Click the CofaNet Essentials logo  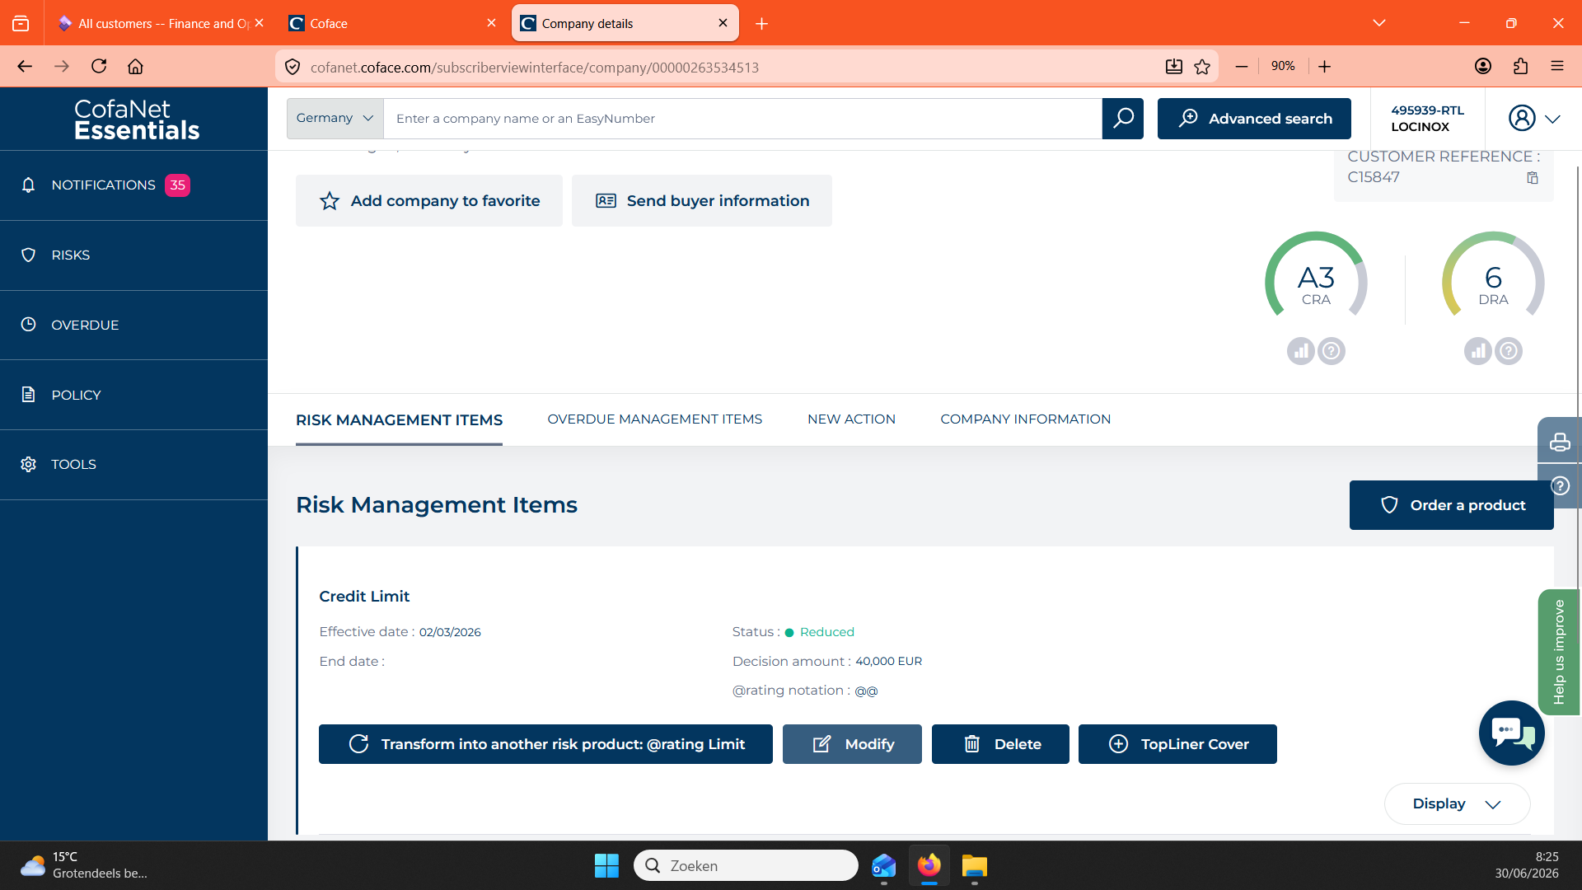click(136, 119)
